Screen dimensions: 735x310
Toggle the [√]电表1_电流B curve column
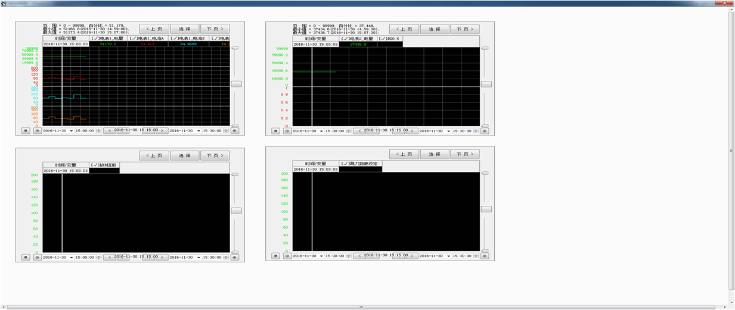(188, 38)
